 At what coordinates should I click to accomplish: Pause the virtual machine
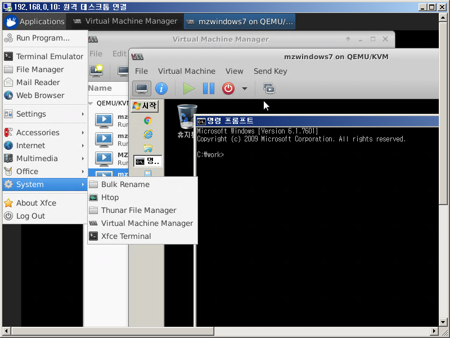pyautogui.click(x=209, y=88)
